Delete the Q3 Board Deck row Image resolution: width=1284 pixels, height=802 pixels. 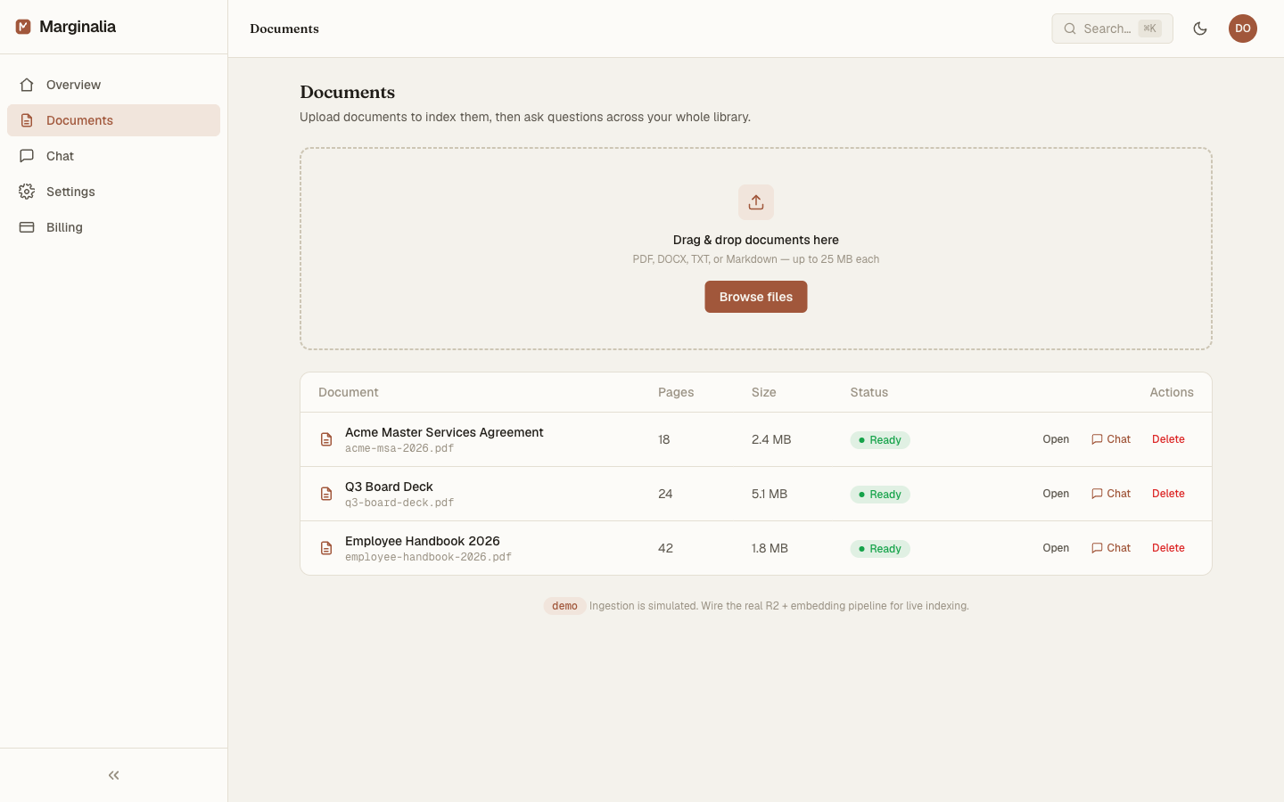(x=1168, y=494)
